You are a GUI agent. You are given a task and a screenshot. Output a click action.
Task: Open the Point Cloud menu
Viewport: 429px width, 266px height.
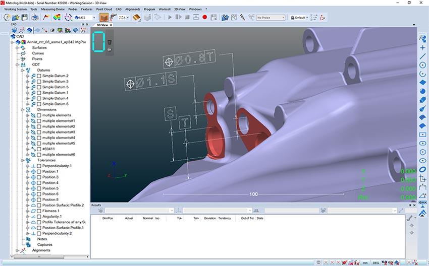(x=104, y=9)
